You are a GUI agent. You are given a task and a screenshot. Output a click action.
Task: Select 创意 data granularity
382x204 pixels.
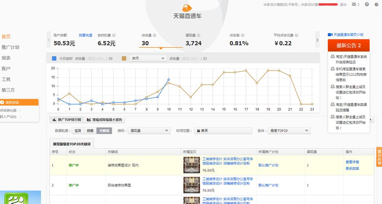point(90,130)
